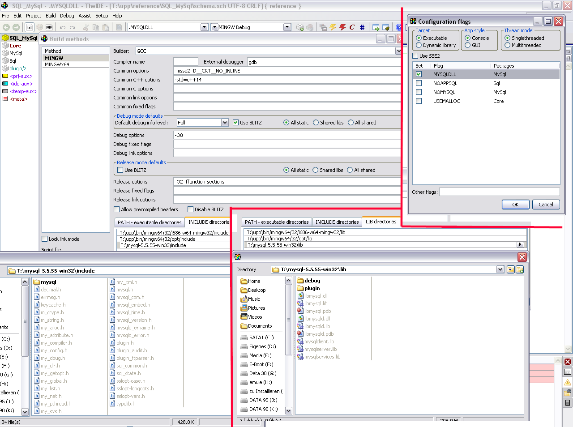Image resolution: width=573 pixels, height=427 pixels.
Task: Click the txt view toolbar icon
Action: [30, 27]
